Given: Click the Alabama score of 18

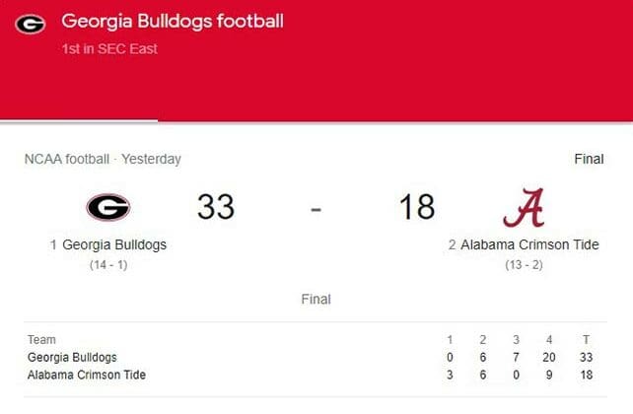Looking at the screenshot, I should coord(417,207).
